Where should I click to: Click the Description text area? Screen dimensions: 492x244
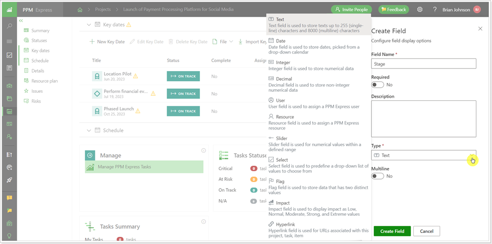coord(424,118)
